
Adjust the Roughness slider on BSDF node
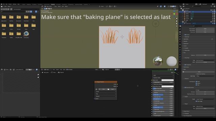tap(163, 99)
